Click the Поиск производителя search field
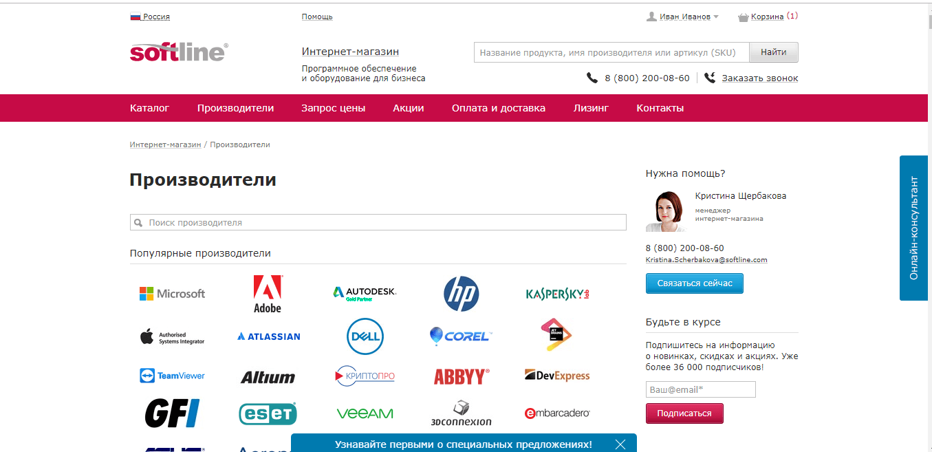This screenshot has height=452, width=932. coord(378,223)
